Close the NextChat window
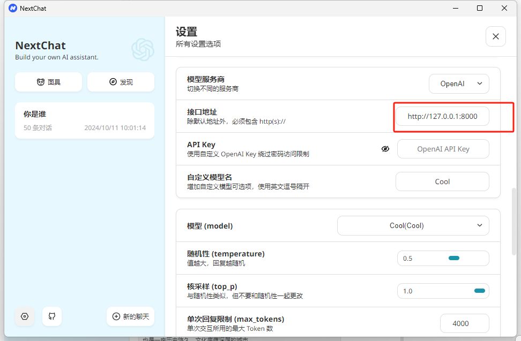 (504, 8)
